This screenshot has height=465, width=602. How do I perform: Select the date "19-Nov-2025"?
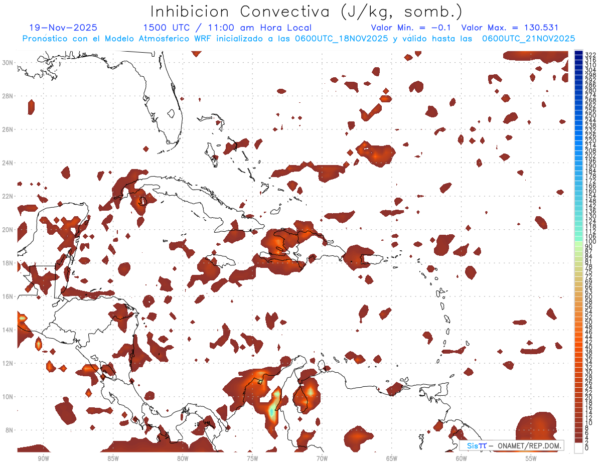(64, 28)
